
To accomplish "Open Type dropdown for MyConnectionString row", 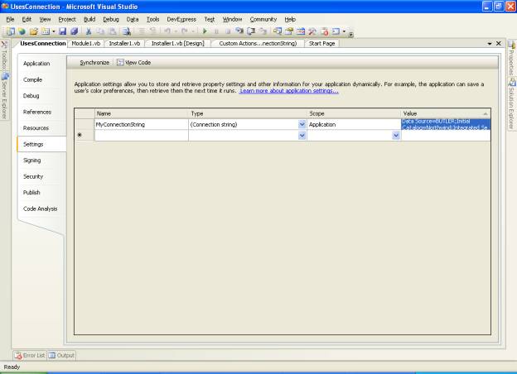I will point(302,124).
